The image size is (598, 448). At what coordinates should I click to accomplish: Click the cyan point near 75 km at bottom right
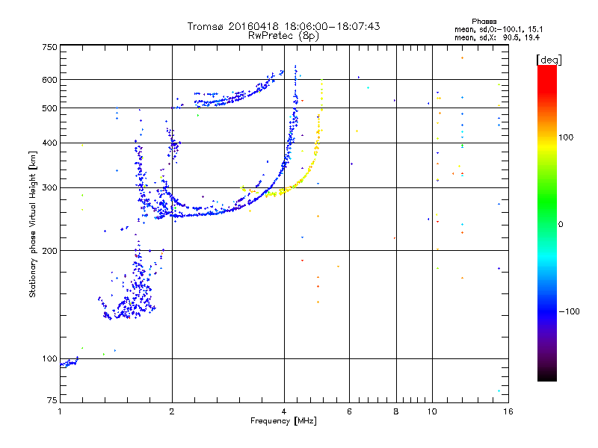coord(499,391)
